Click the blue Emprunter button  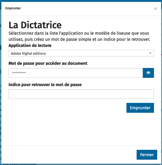click(140, 108)
